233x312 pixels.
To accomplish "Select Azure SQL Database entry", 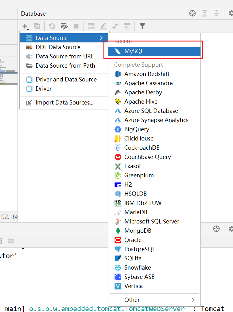I will (x=154, y=111).
